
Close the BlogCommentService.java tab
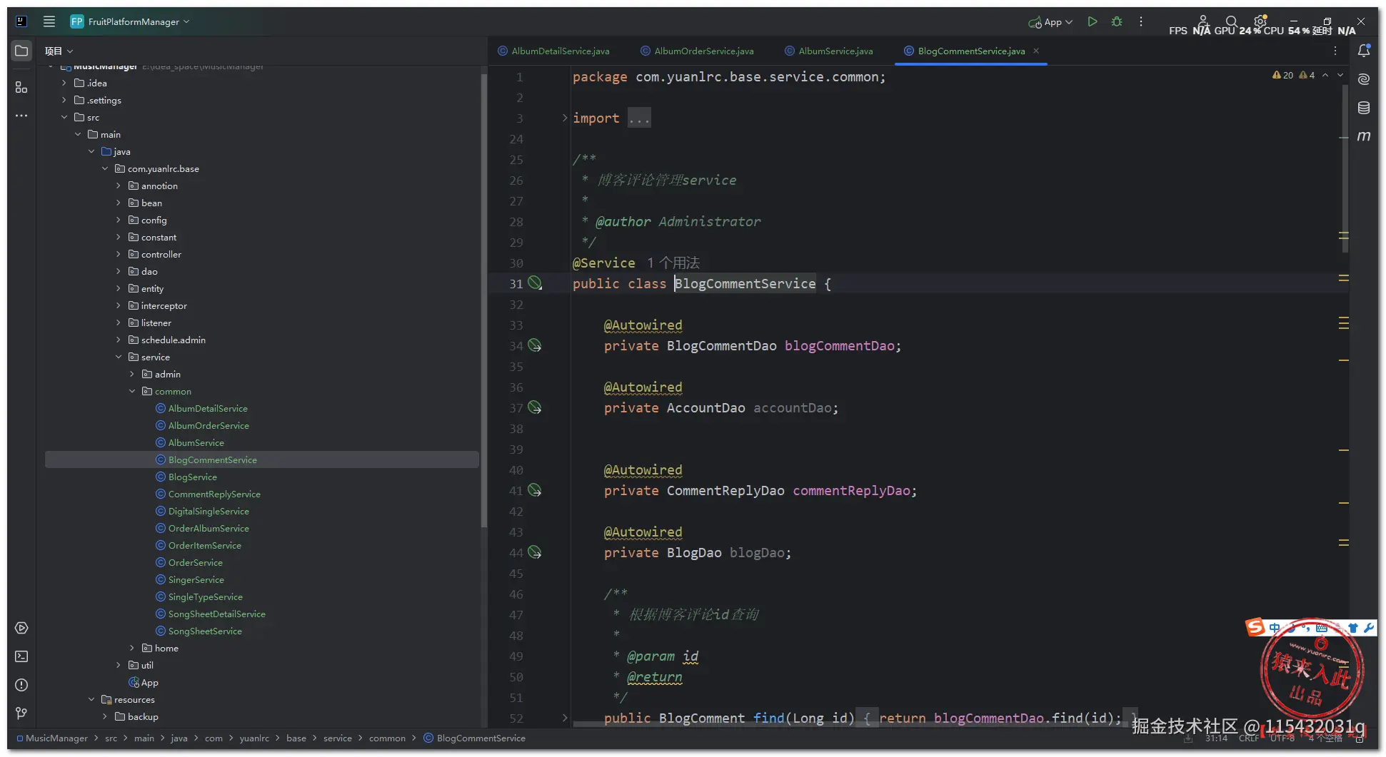tap(1036, 51)
